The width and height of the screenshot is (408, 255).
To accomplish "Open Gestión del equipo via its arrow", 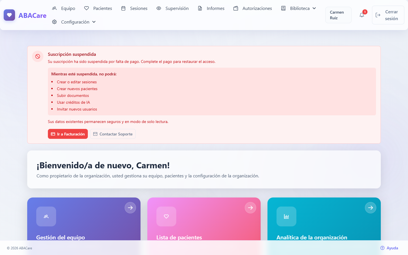I will click(x=130, y=208).
